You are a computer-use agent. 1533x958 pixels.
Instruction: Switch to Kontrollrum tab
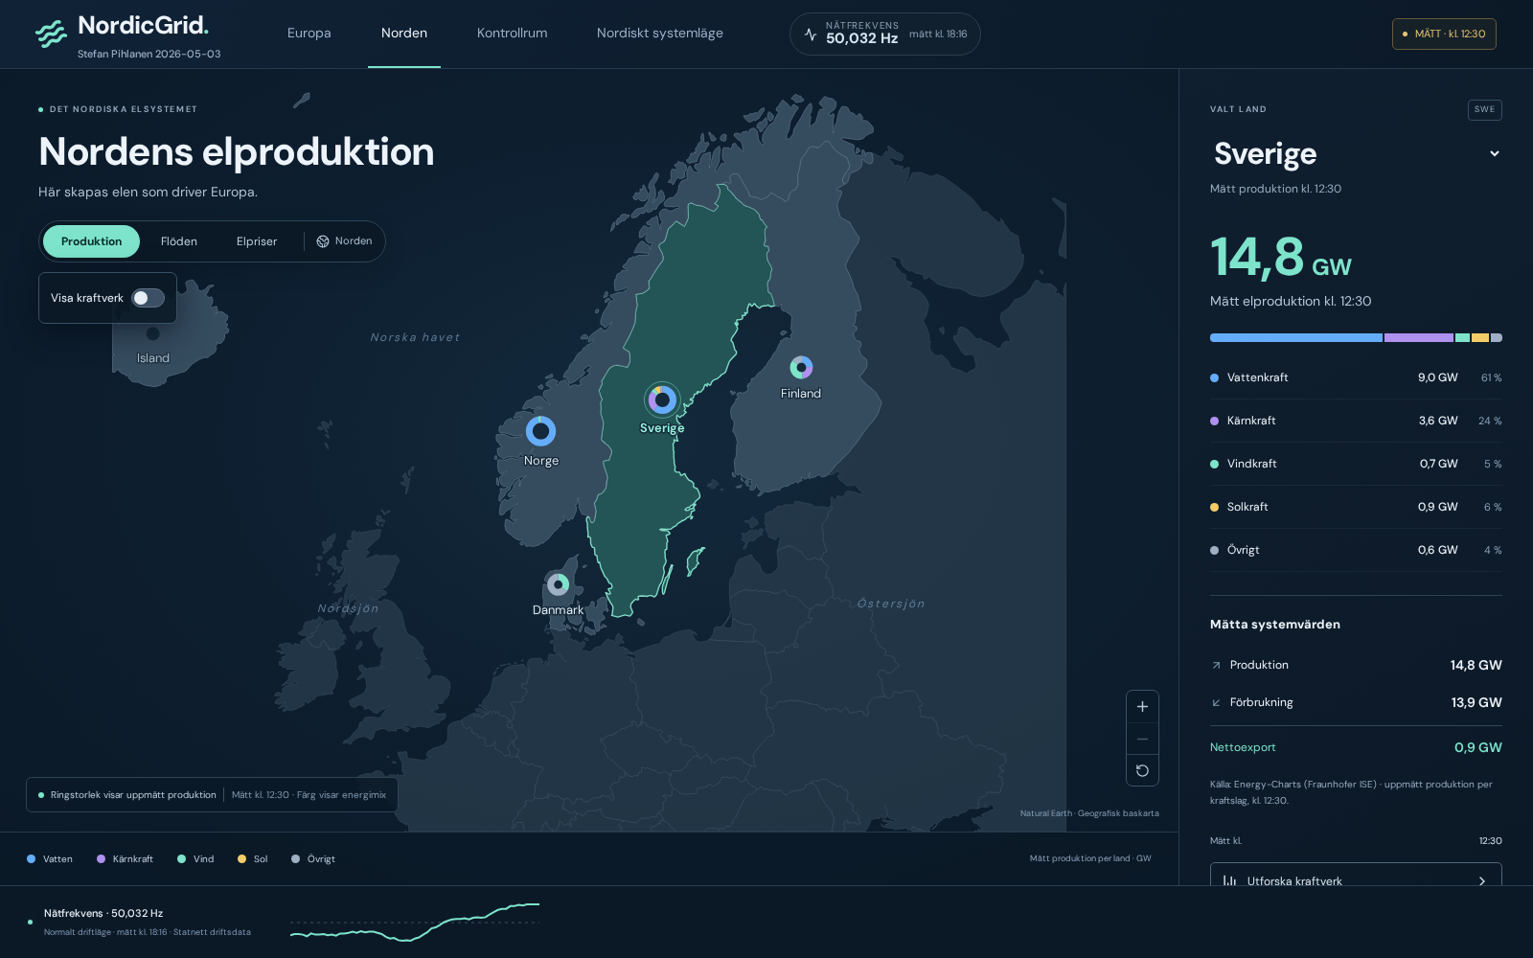coord(513,33)
